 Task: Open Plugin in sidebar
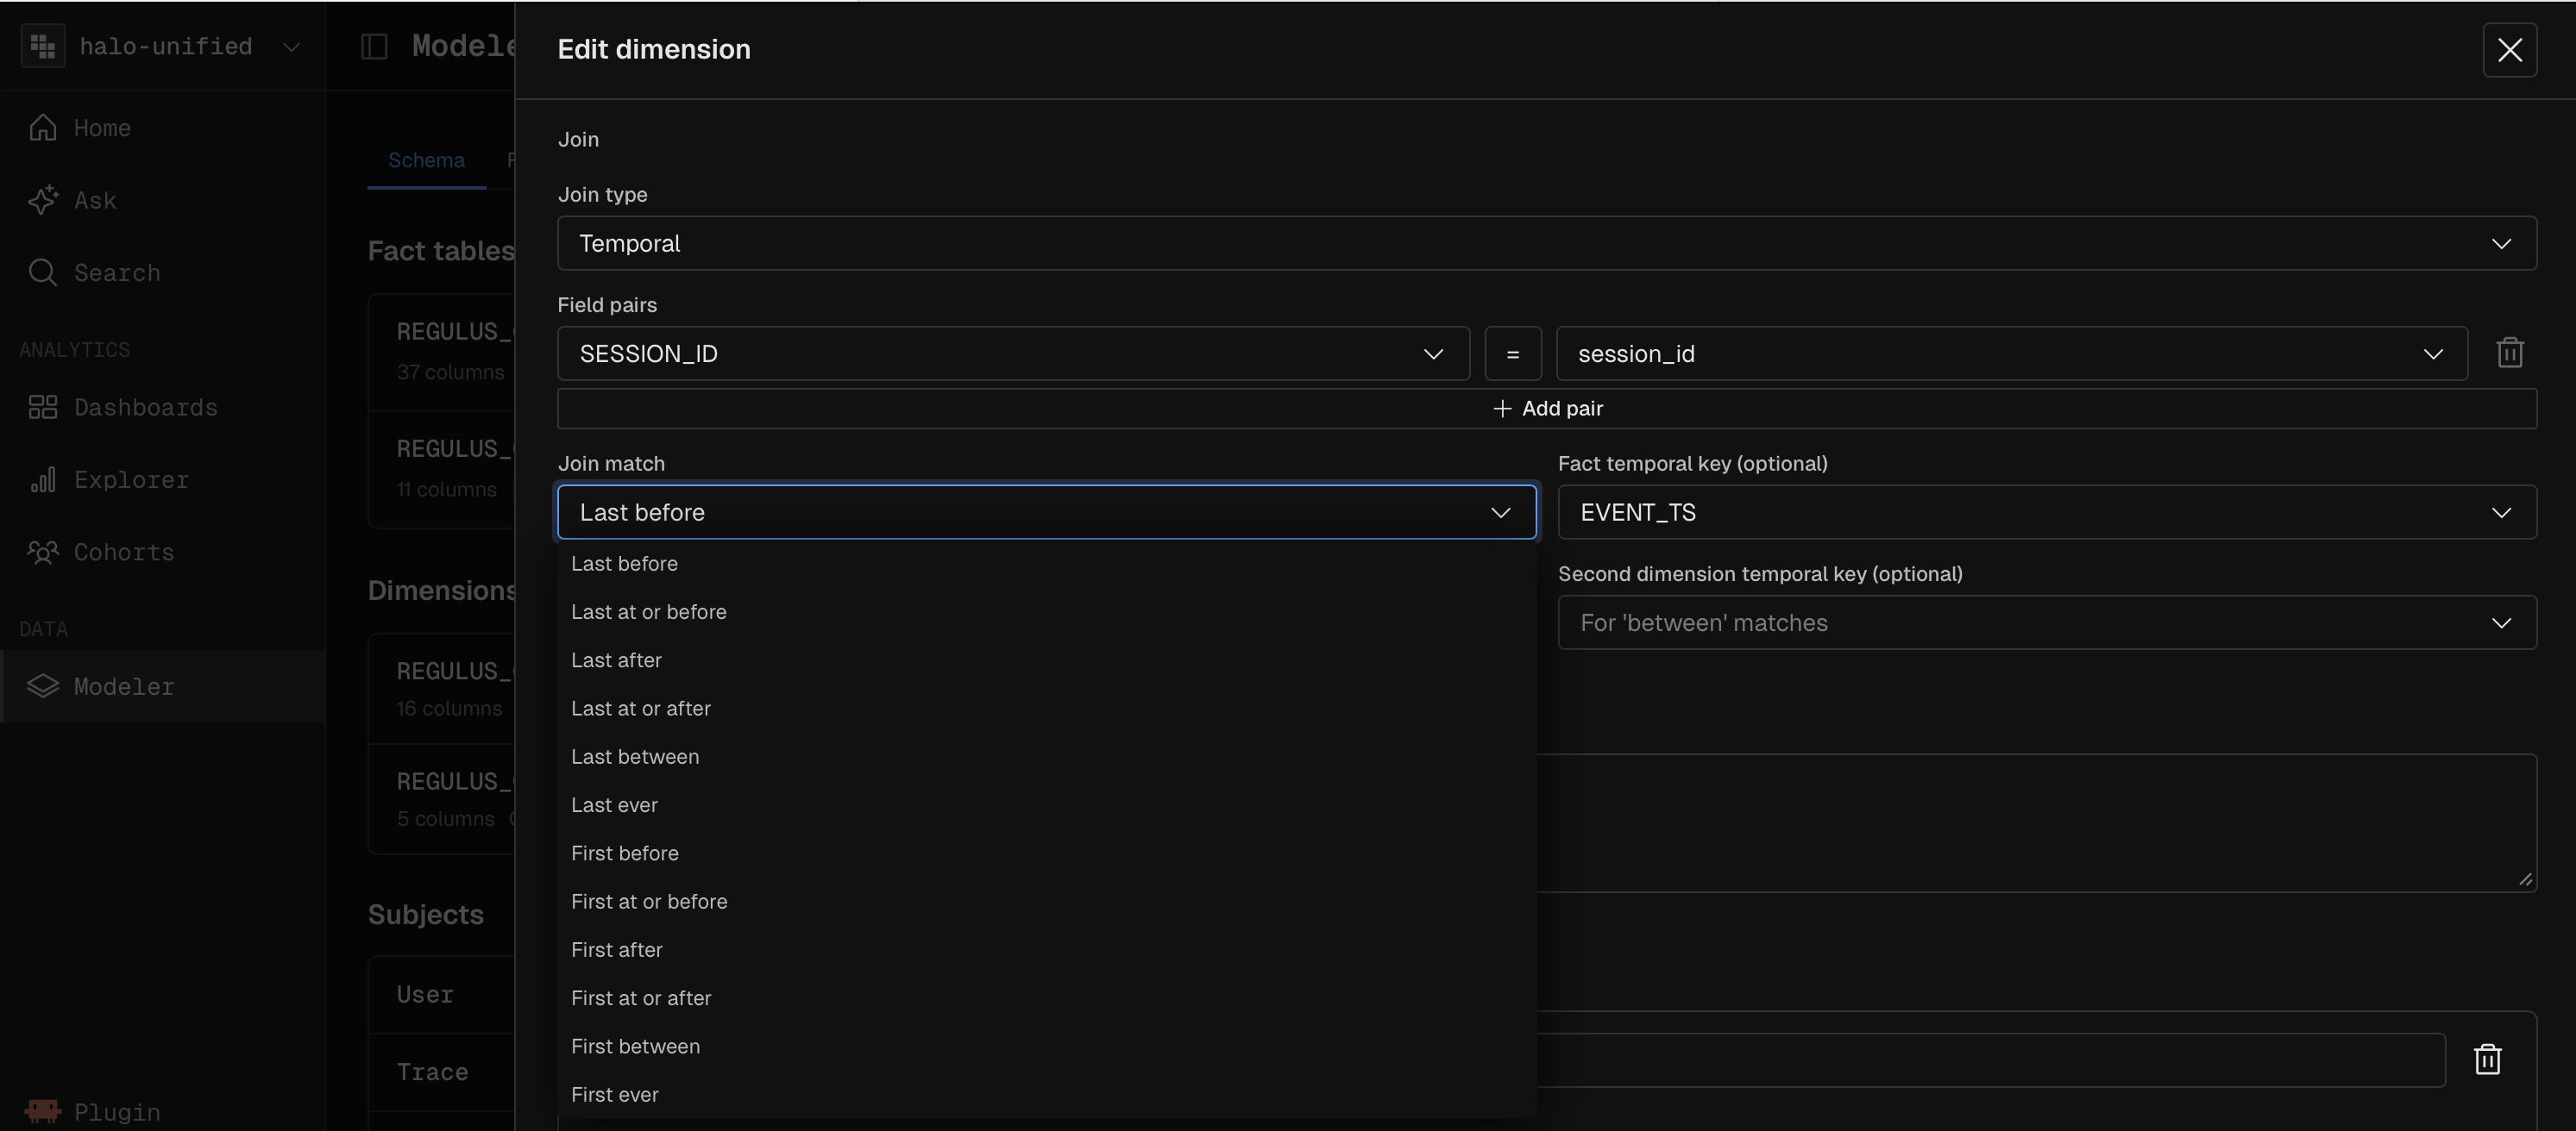[x=162, y=1111]
